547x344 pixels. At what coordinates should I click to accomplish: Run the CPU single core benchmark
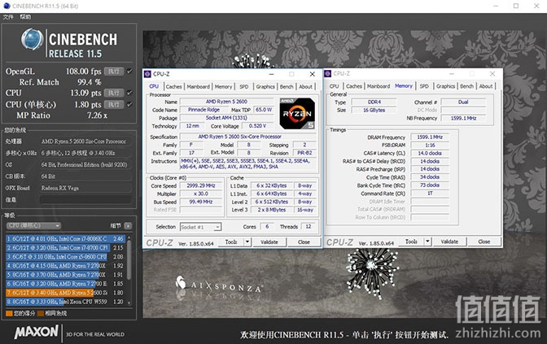114,104
